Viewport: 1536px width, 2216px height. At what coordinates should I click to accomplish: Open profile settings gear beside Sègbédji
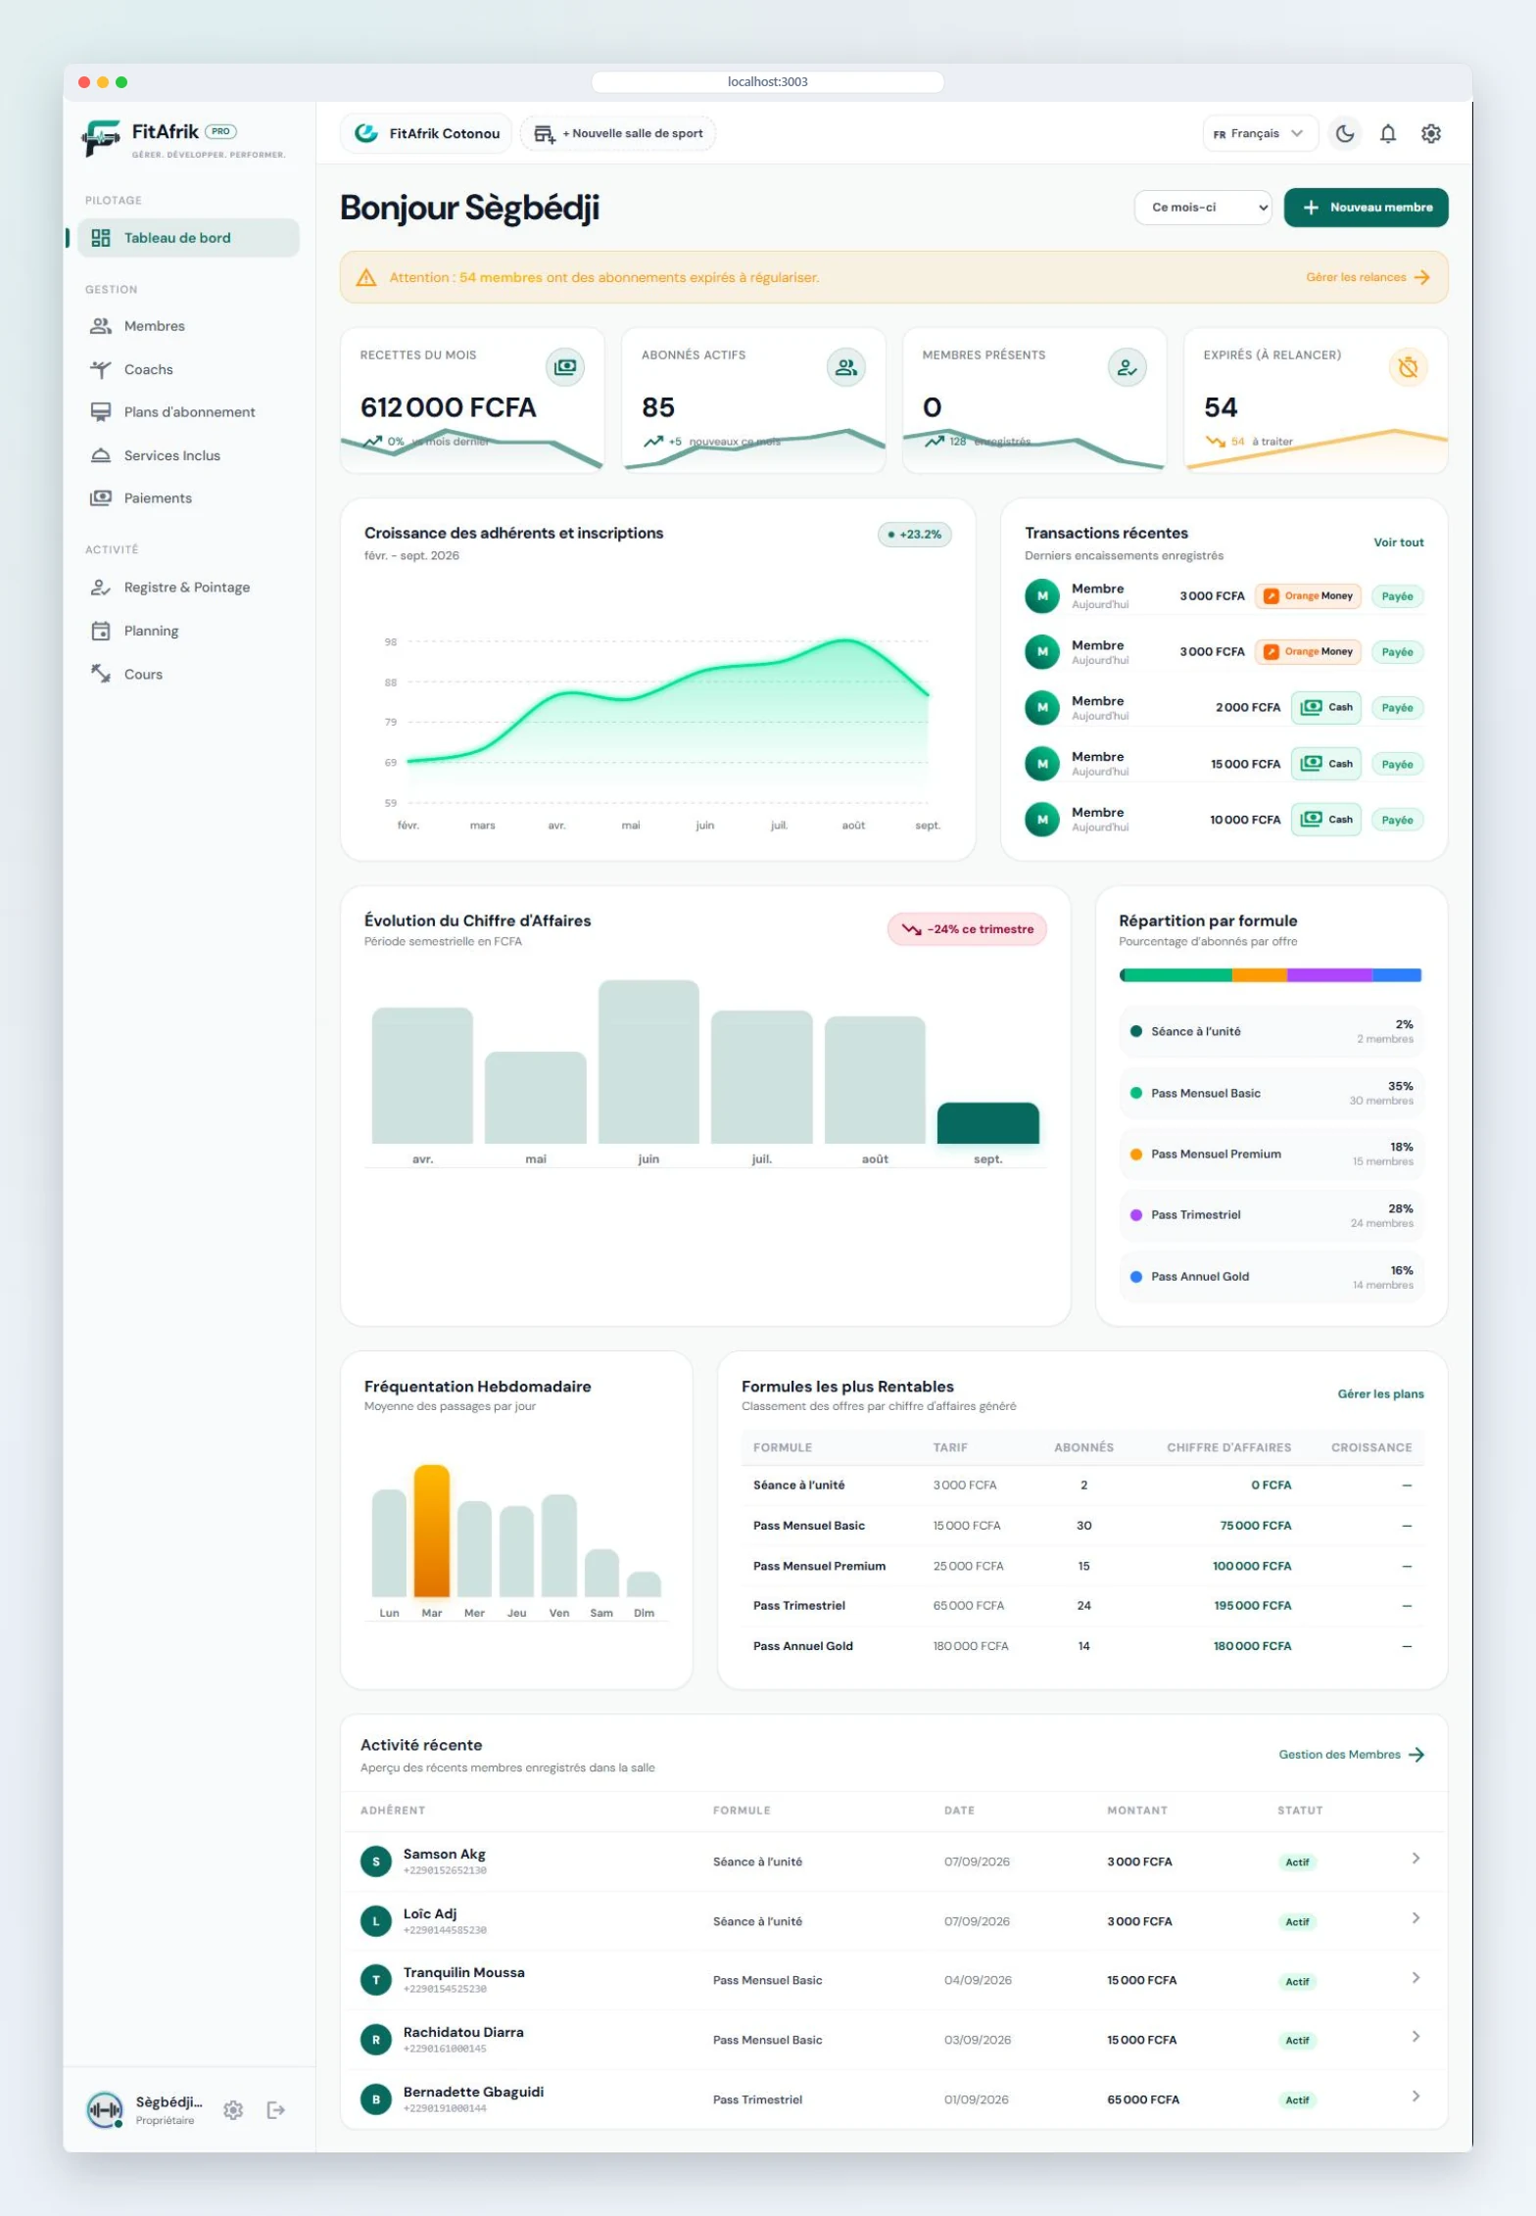coord(233,2109)
